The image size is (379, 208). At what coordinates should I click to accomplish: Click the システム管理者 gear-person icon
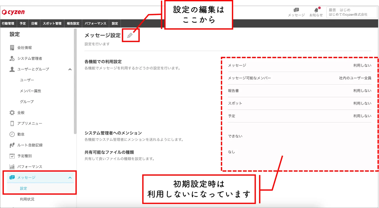click(x=12, y=59)
